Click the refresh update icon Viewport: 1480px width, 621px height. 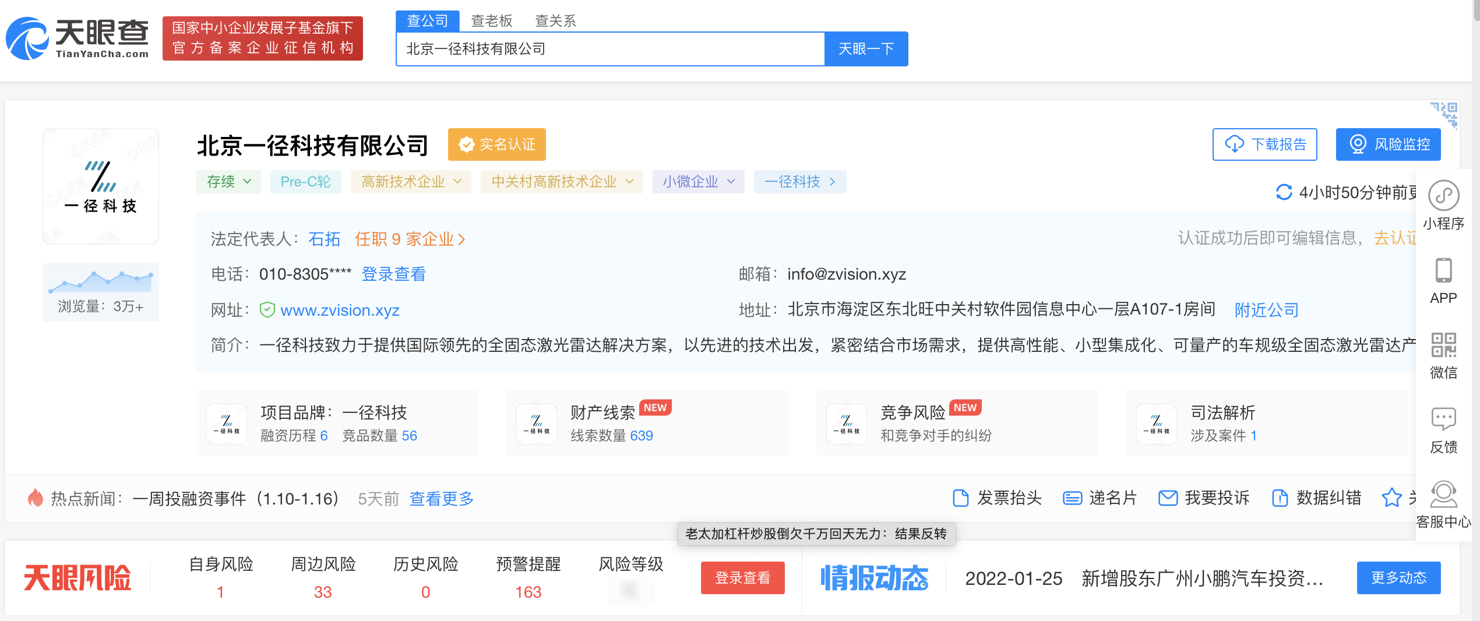1284,192
